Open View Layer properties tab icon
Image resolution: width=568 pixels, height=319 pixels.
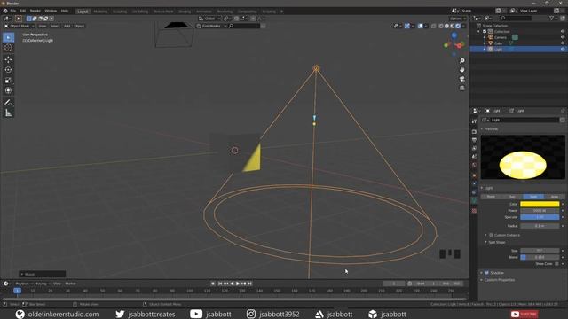point(474,148)
